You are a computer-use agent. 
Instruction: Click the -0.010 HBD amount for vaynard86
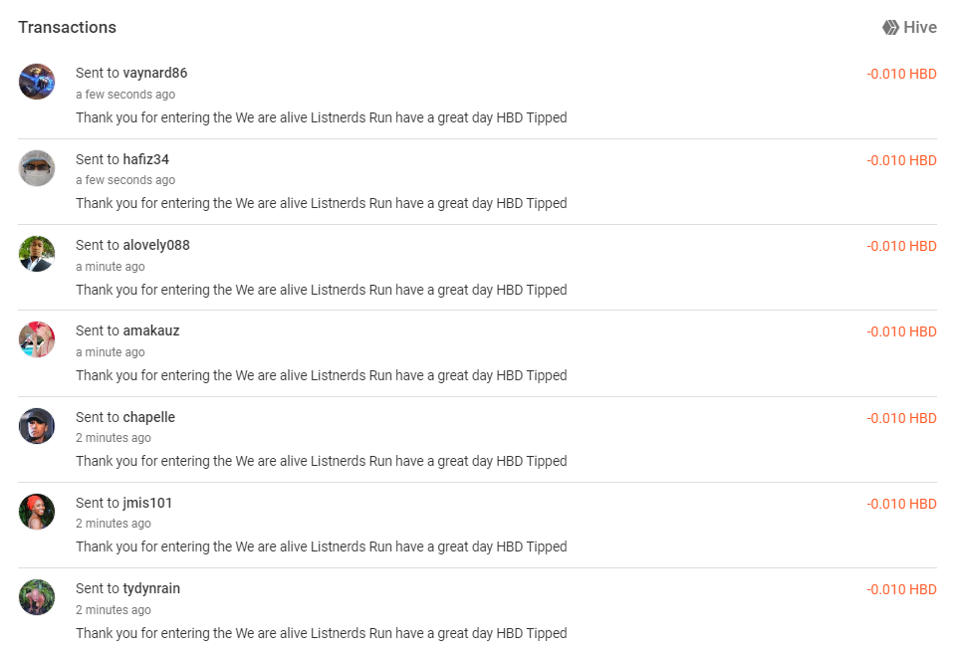[x=901, y=74]
